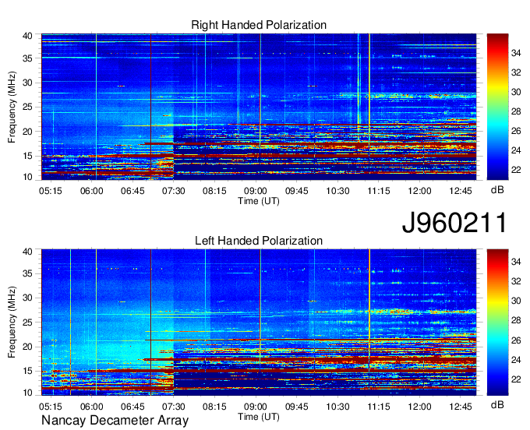Image resolution: width=530 pixels, height=430 pixels.
Task: Click the 30 MHz tick on Left Handed plot
Action: click(x=27, y=298)
